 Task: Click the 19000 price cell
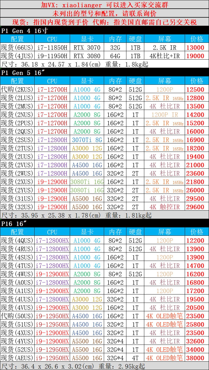[x=197, y=56]
